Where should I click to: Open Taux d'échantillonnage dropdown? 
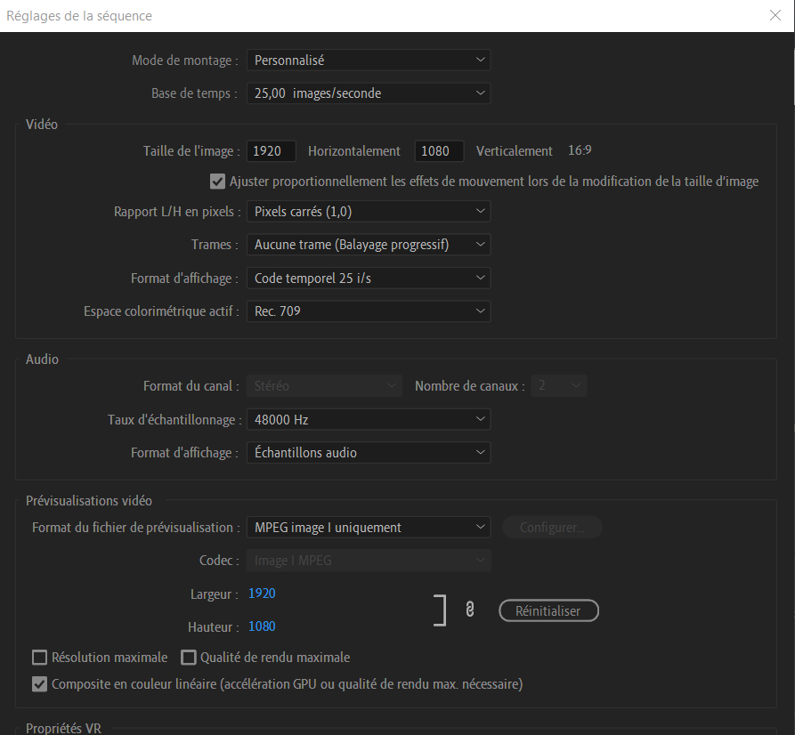tap(368, 419)
